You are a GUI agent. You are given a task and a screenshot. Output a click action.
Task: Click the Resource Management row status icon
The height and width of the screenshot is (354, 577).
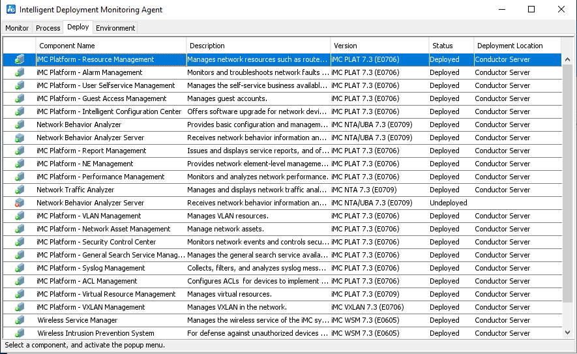tap(20, 59)
